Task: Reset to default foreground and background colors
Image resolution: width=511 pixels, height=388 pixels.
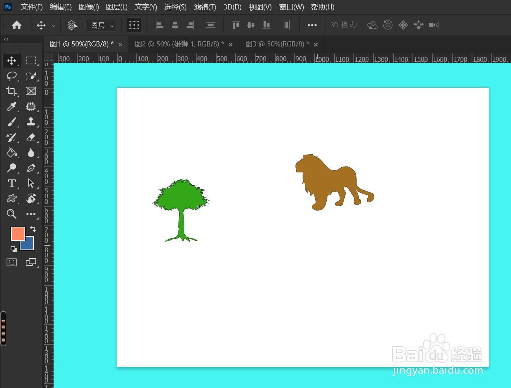Action: 13,249
